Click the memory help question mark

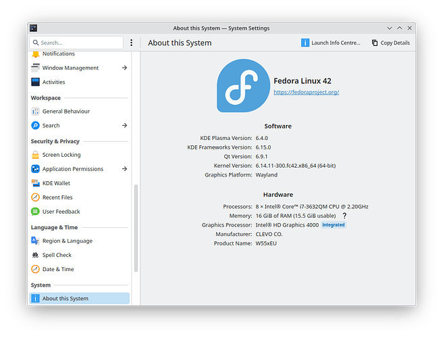344,216
